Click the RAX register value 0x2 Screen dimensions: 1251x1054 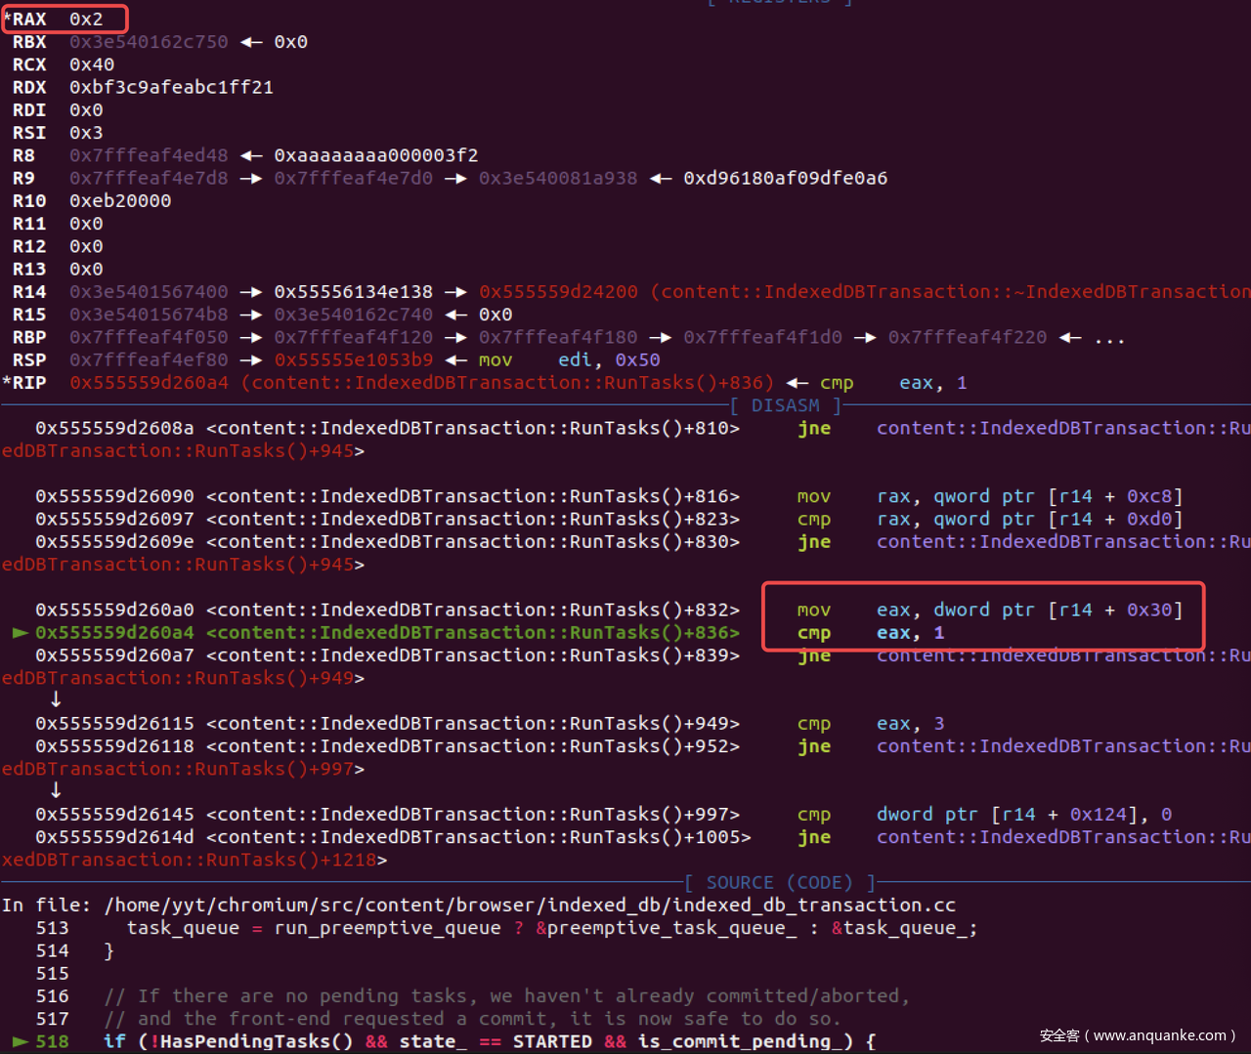(86, 20)
